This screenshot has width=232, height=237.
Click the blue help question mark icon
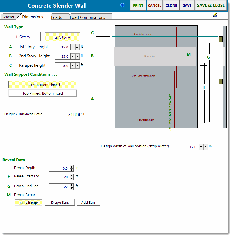tap(122, 5)
